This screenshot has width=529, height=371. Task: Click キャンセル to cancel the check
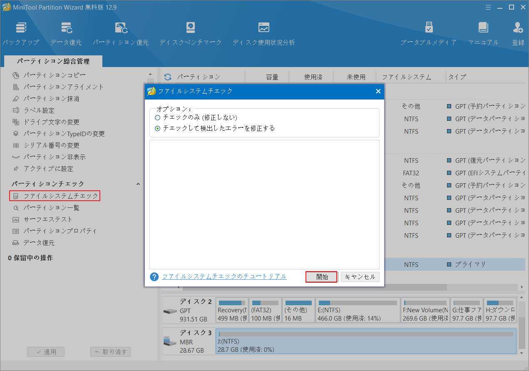360,277
